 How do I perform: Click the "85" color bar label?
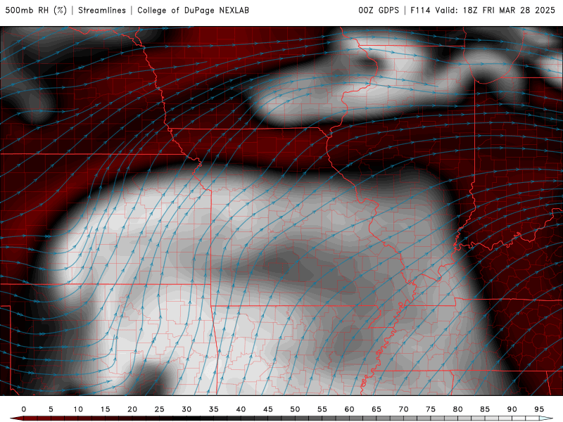click(x=485, y=409)
